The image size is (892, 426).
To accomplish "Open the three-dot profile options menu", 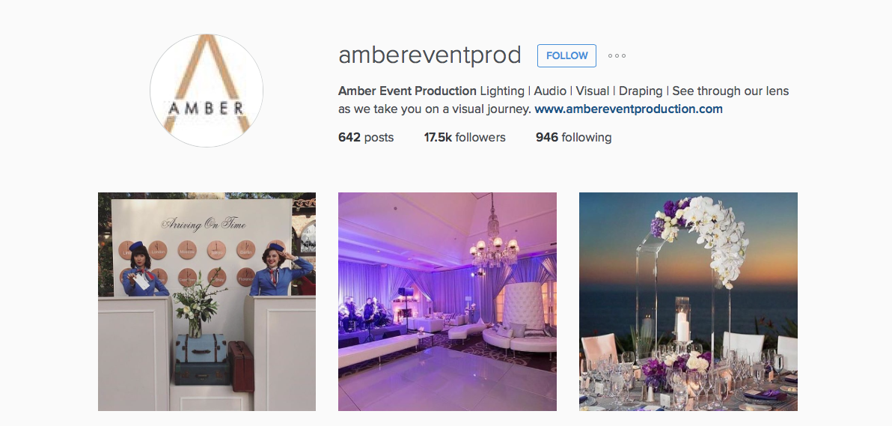I will [x=617, y=56].
